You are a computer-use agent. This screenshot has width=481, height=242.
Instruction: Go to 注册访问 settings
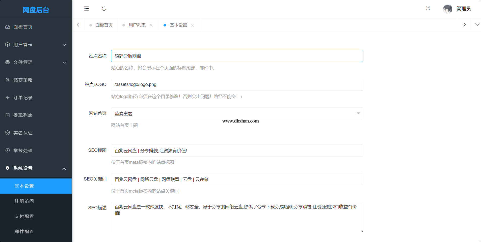pos(24,201)
